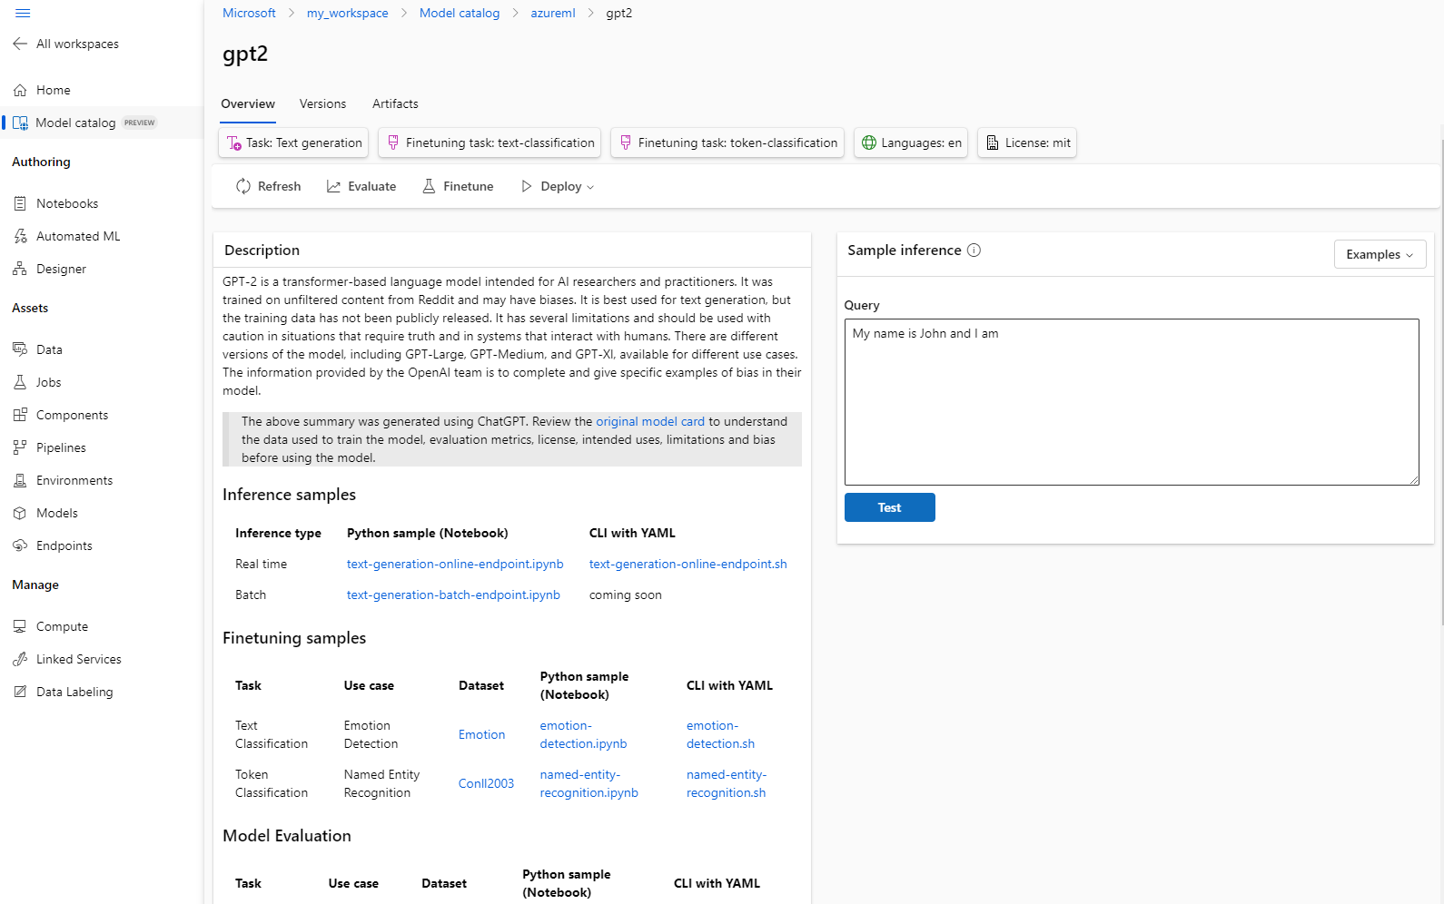
Task: Expand the Deploy dropdown chevron
Action: 590,187
